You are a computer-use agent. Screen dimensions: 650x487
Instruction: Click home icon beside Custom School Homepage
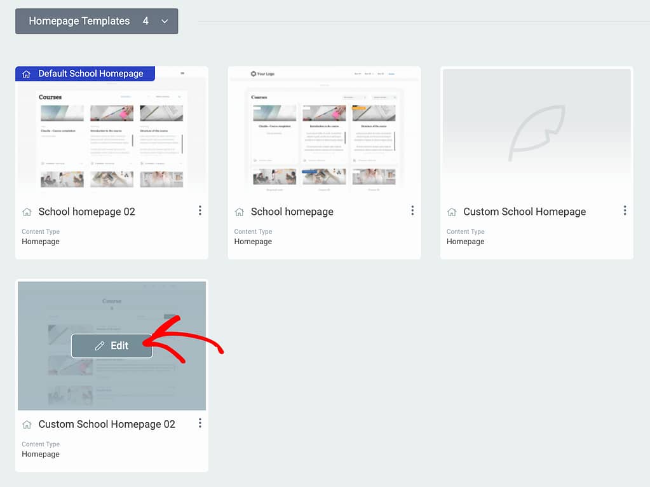(451, 212)
